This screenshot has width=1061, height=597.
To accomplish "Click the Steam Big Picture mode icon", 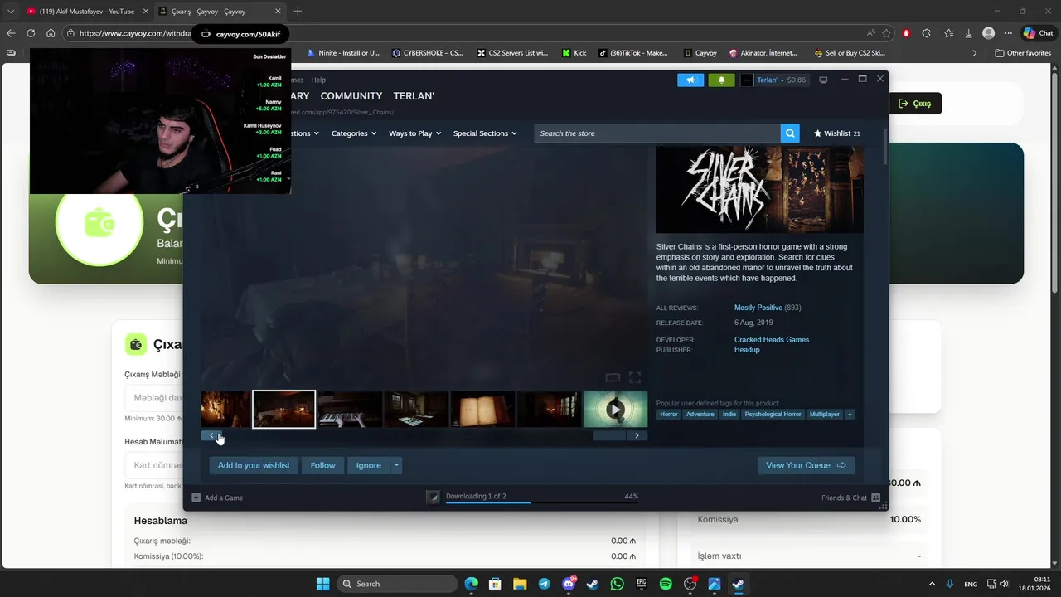I will click(823, 80).
